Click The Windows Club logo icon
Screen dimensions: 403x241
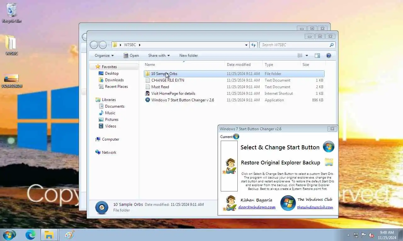(x=288, y=203)
